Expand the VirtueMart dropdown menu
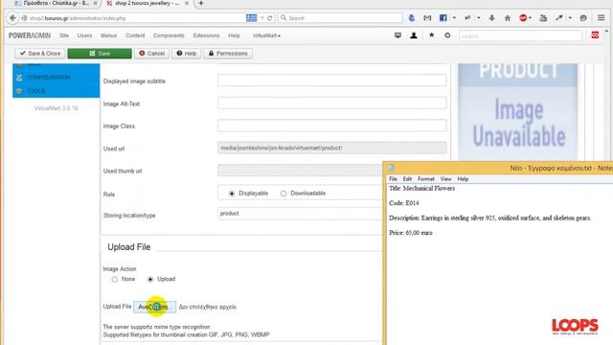The width and height of the screenshot is (613, 345). point(266,35)
